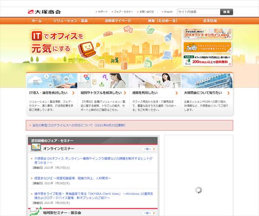The image size is (259, 216).
Task: Click the Otsuka Shokai logo
Action: coord(44,12)
